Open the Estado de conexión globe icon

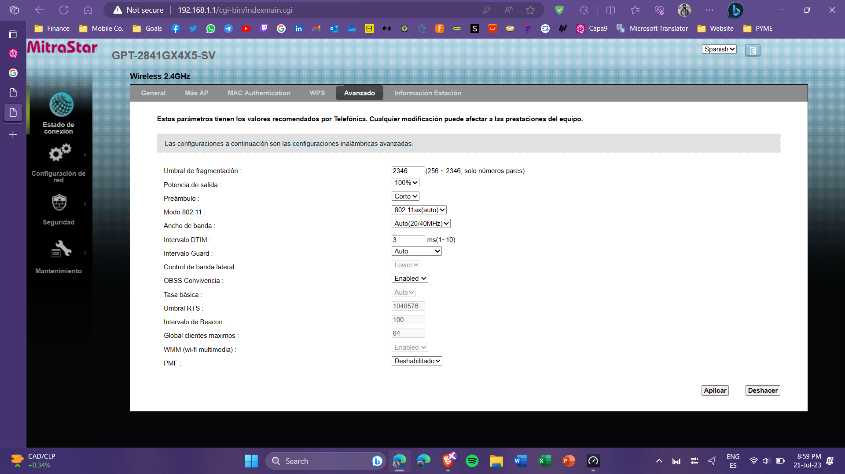61,105
